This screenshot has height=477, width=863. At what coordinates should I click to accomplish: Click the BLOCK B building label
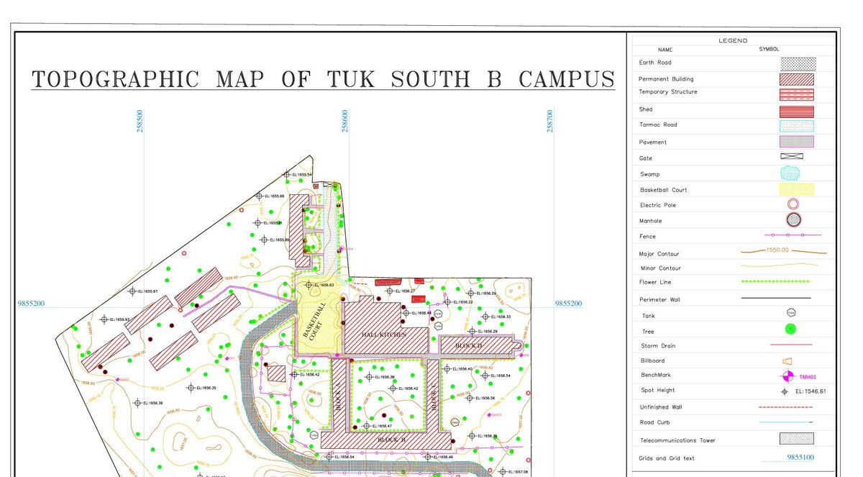click(x=392, y=439)
